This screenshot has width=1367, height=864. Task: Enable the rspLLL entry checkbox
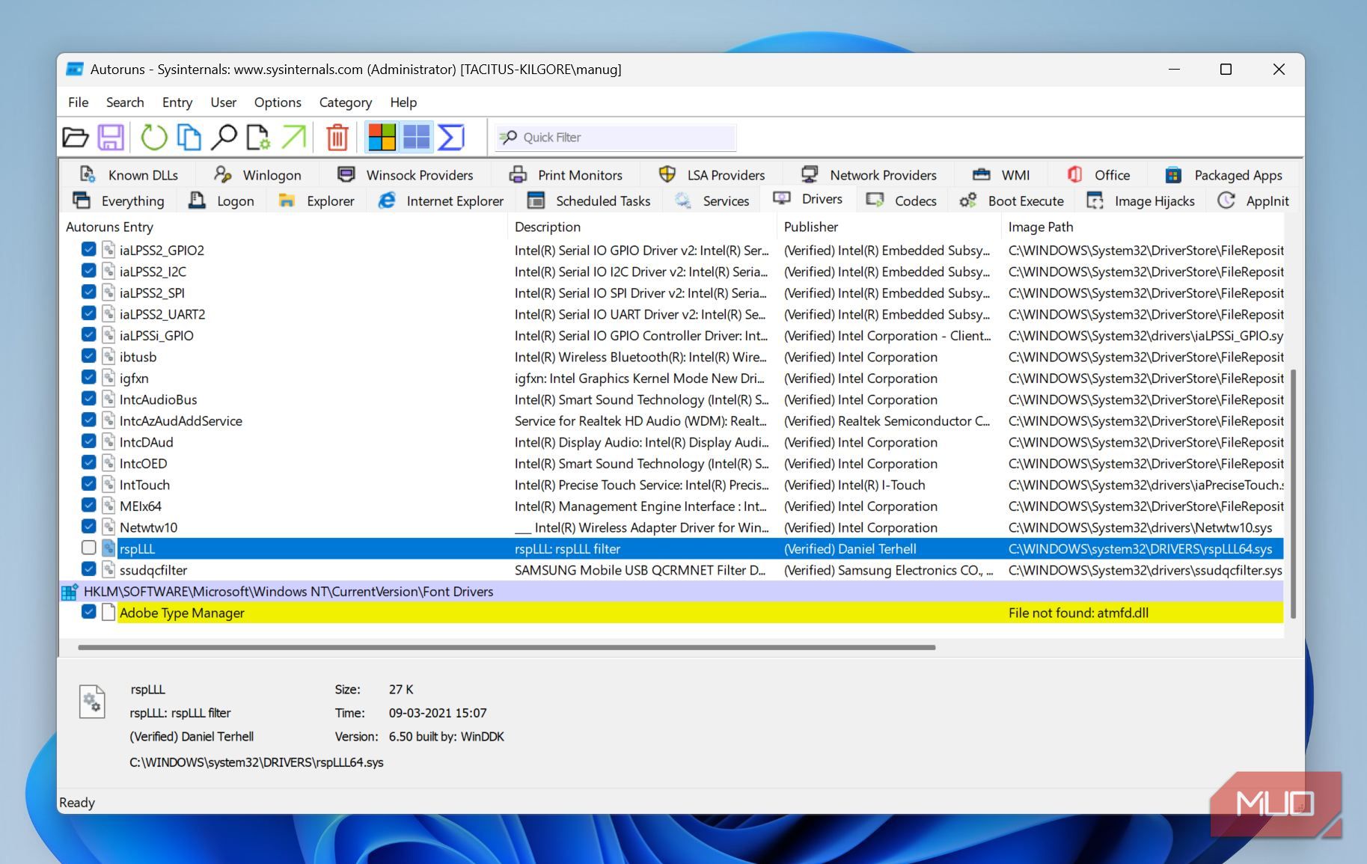point(88,548)
